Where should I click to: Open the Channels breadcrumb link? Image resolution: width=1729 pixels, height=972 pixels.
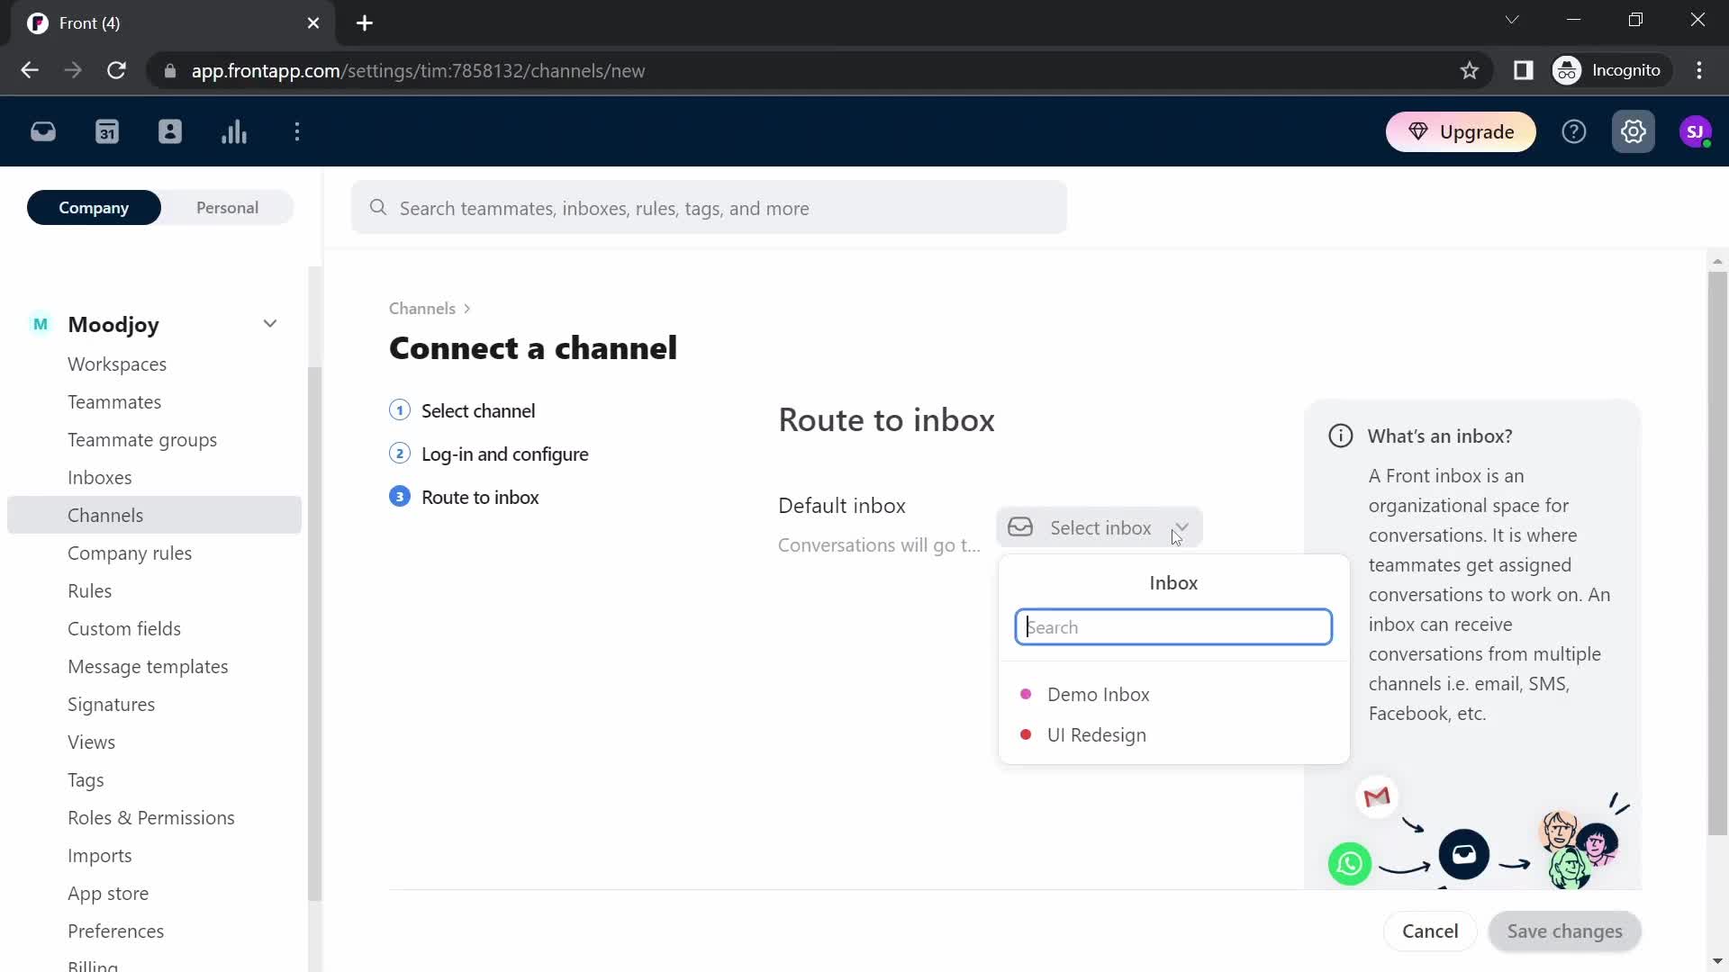[422, 309]
